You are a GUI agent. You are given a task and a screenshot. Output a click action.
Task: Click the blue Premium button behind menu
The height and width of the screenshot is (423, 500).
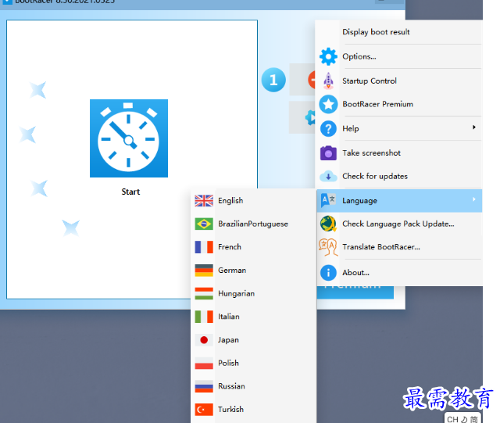pos(355,292)
